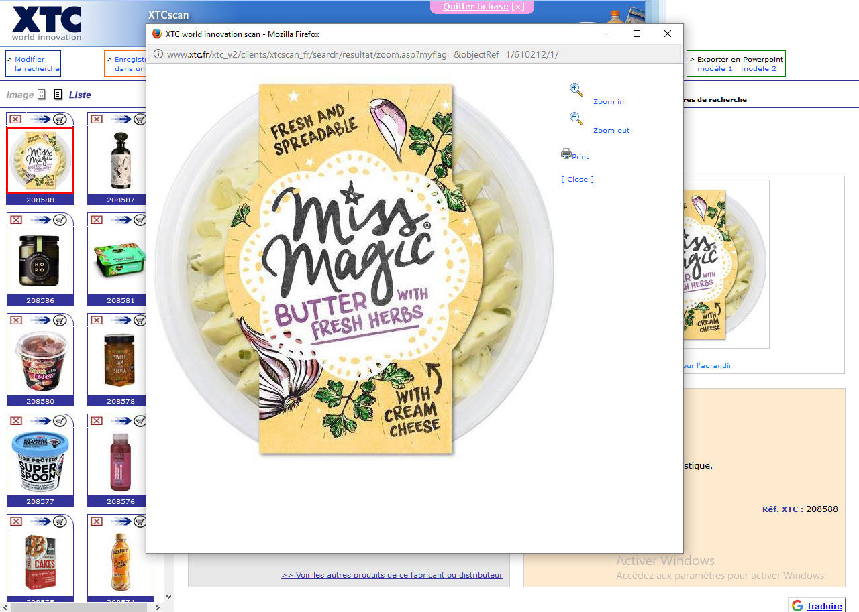This screenshot has height=612, width=859.
Task: Select Super Spoon tub thumbnail 208577
Action: 40,461
